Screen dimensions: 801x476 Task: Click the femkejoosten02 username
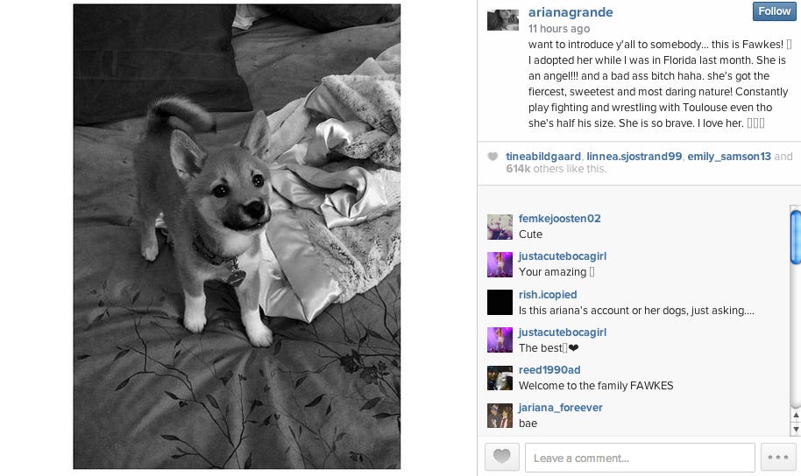[559, 219]
